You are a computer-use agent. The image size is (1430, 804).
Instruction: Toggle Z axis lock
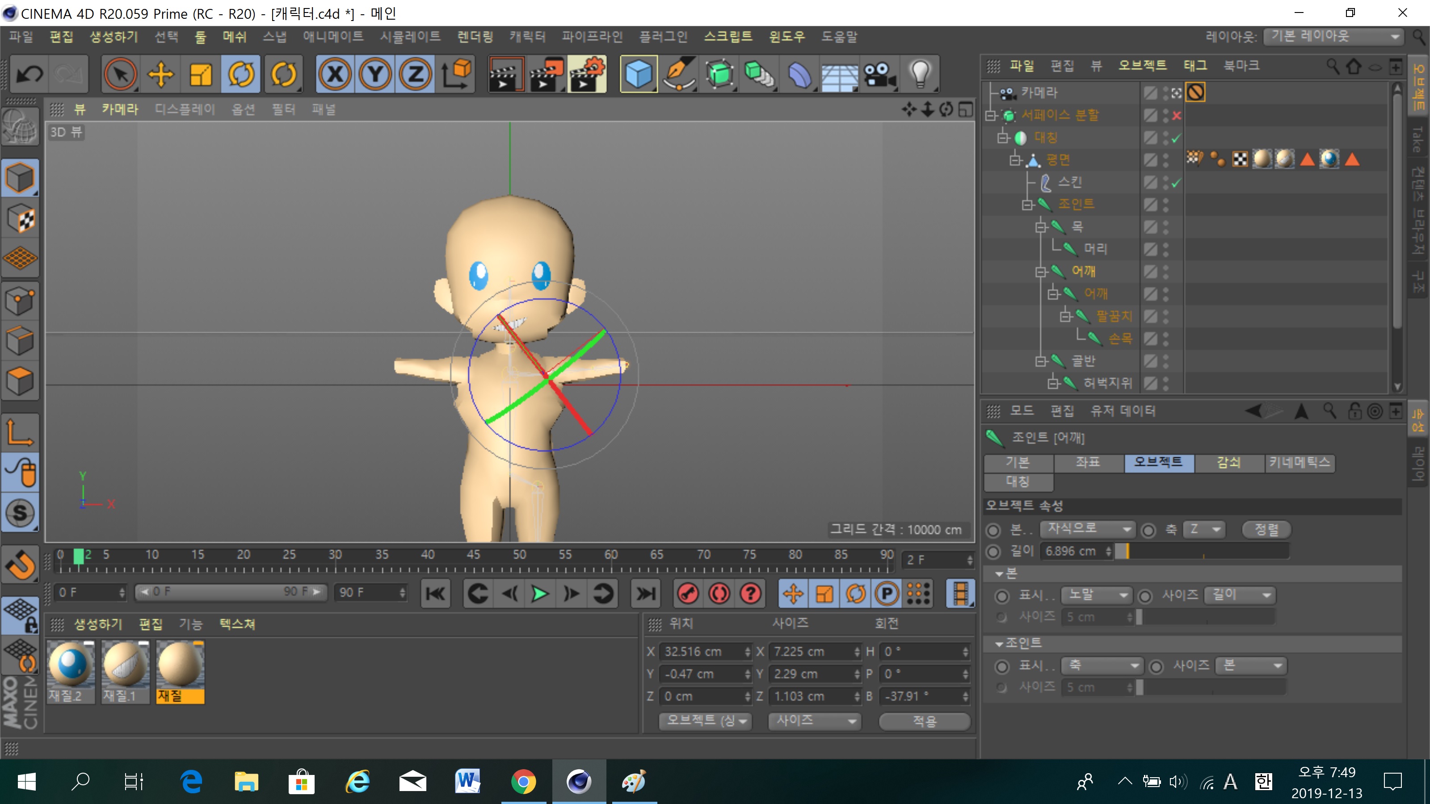point(415,74)
